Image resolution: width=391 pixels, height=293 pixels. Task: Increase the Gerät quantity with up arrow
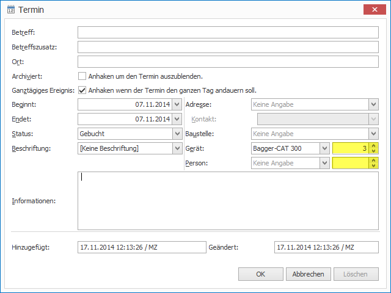[x=373, y=145]
